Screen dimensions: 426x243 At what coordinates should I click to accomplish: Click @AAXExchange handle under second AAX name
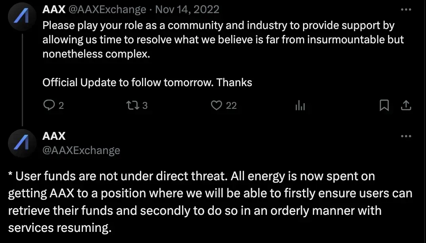[81, 150]
